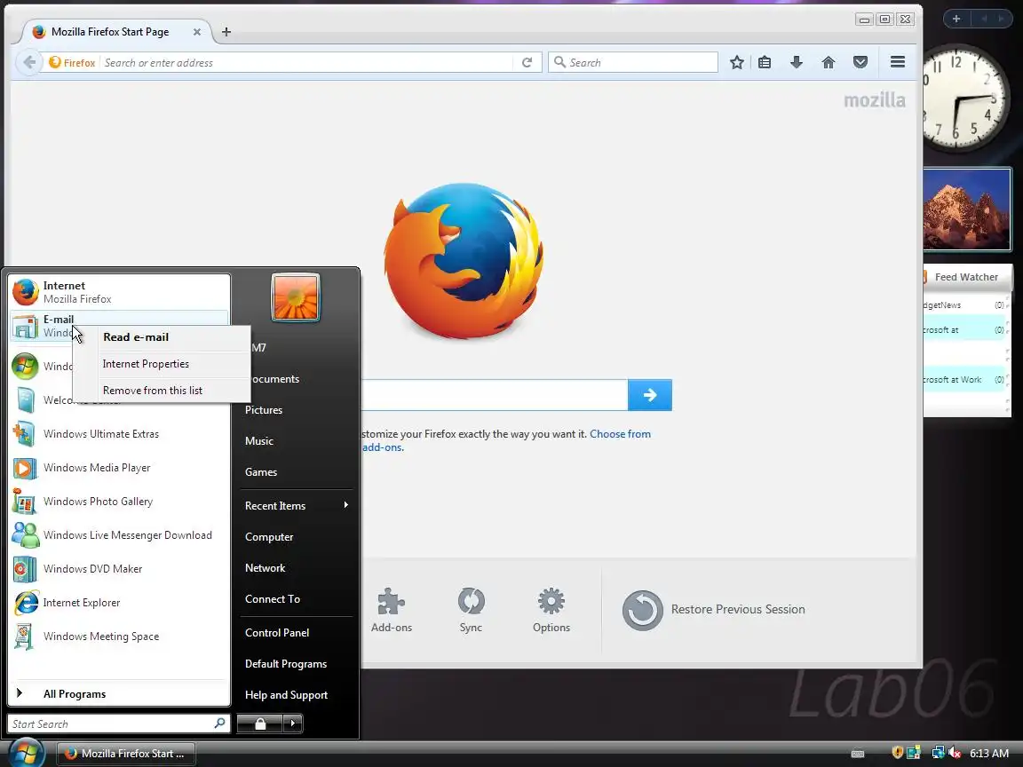Reload the current page
The image size is (1023, 767).
coord(527,63)
